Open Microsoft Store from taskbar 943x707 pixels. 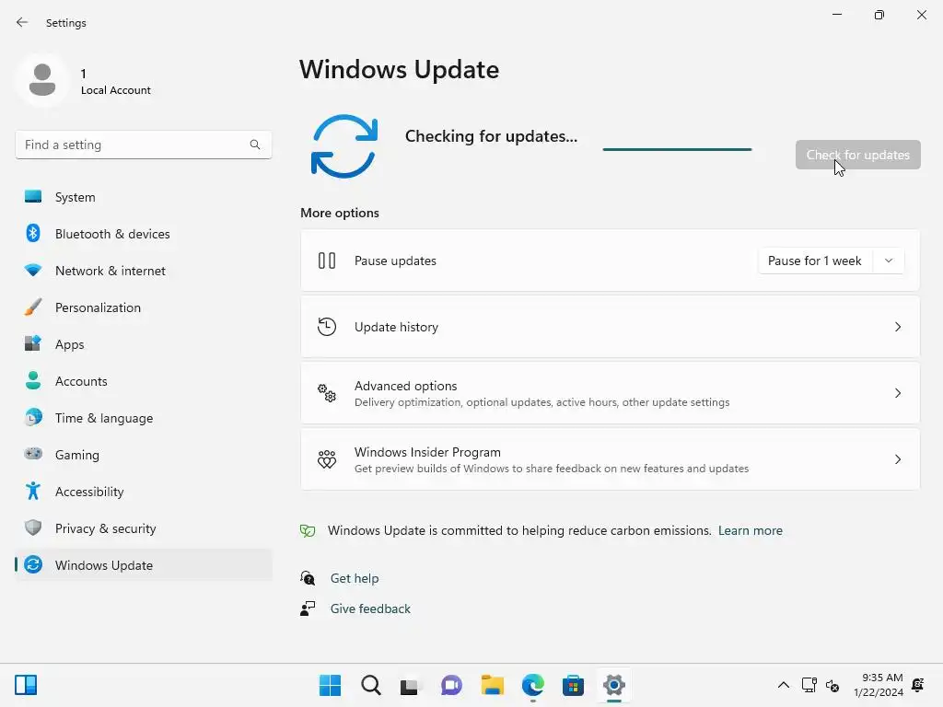[573, 685]
